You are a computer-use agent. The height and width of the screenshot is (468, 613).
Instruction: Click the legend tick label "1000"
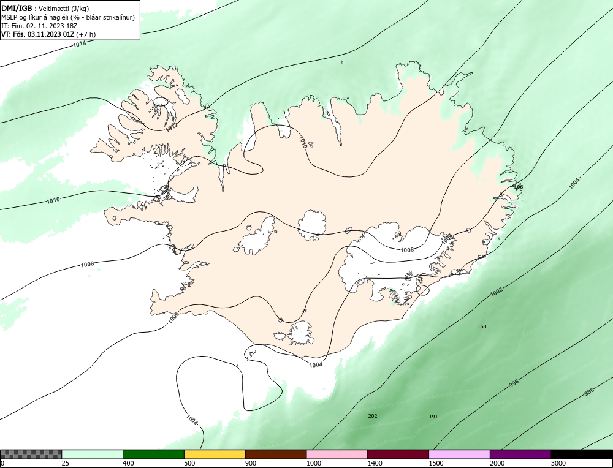(313, 463)
